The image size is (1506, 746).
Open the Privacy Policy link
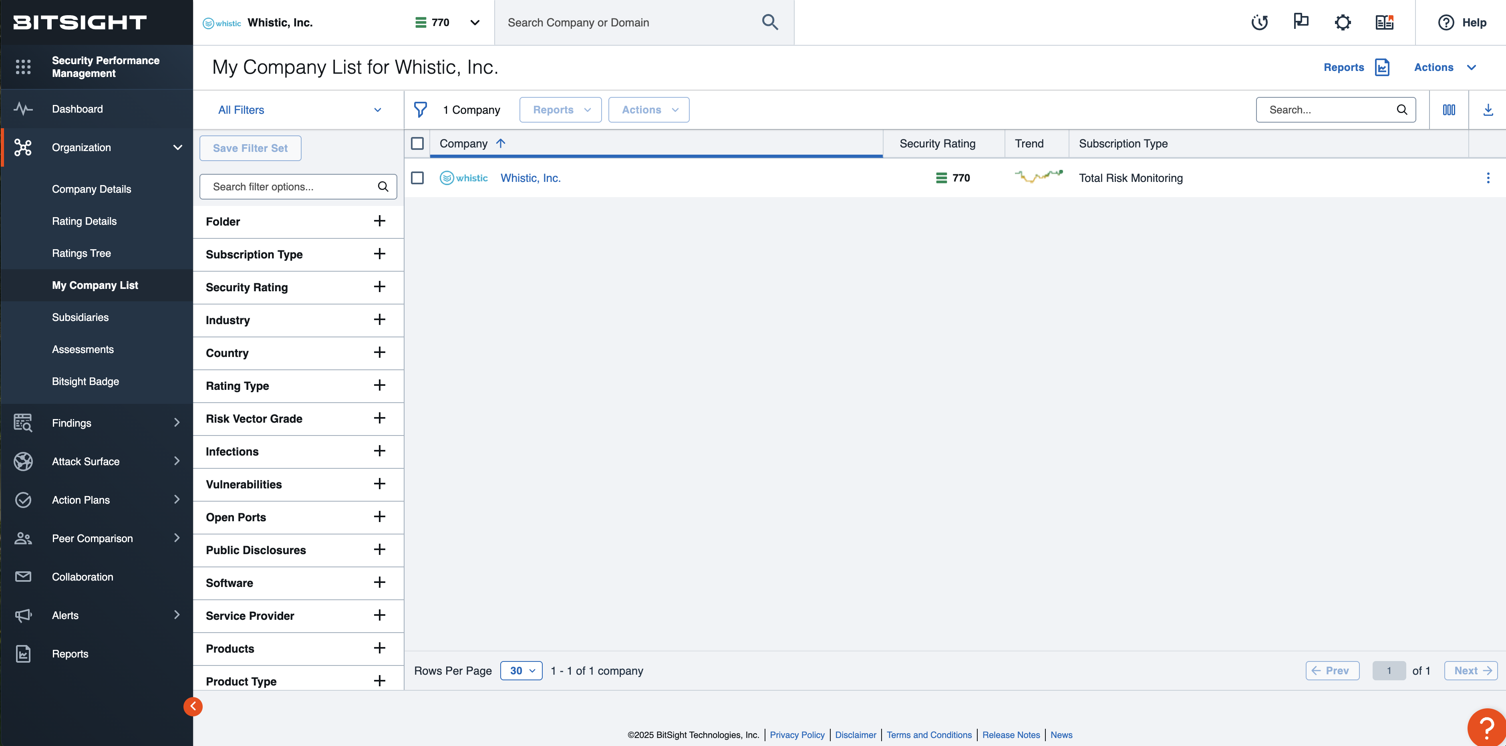(x=797, y=735)
